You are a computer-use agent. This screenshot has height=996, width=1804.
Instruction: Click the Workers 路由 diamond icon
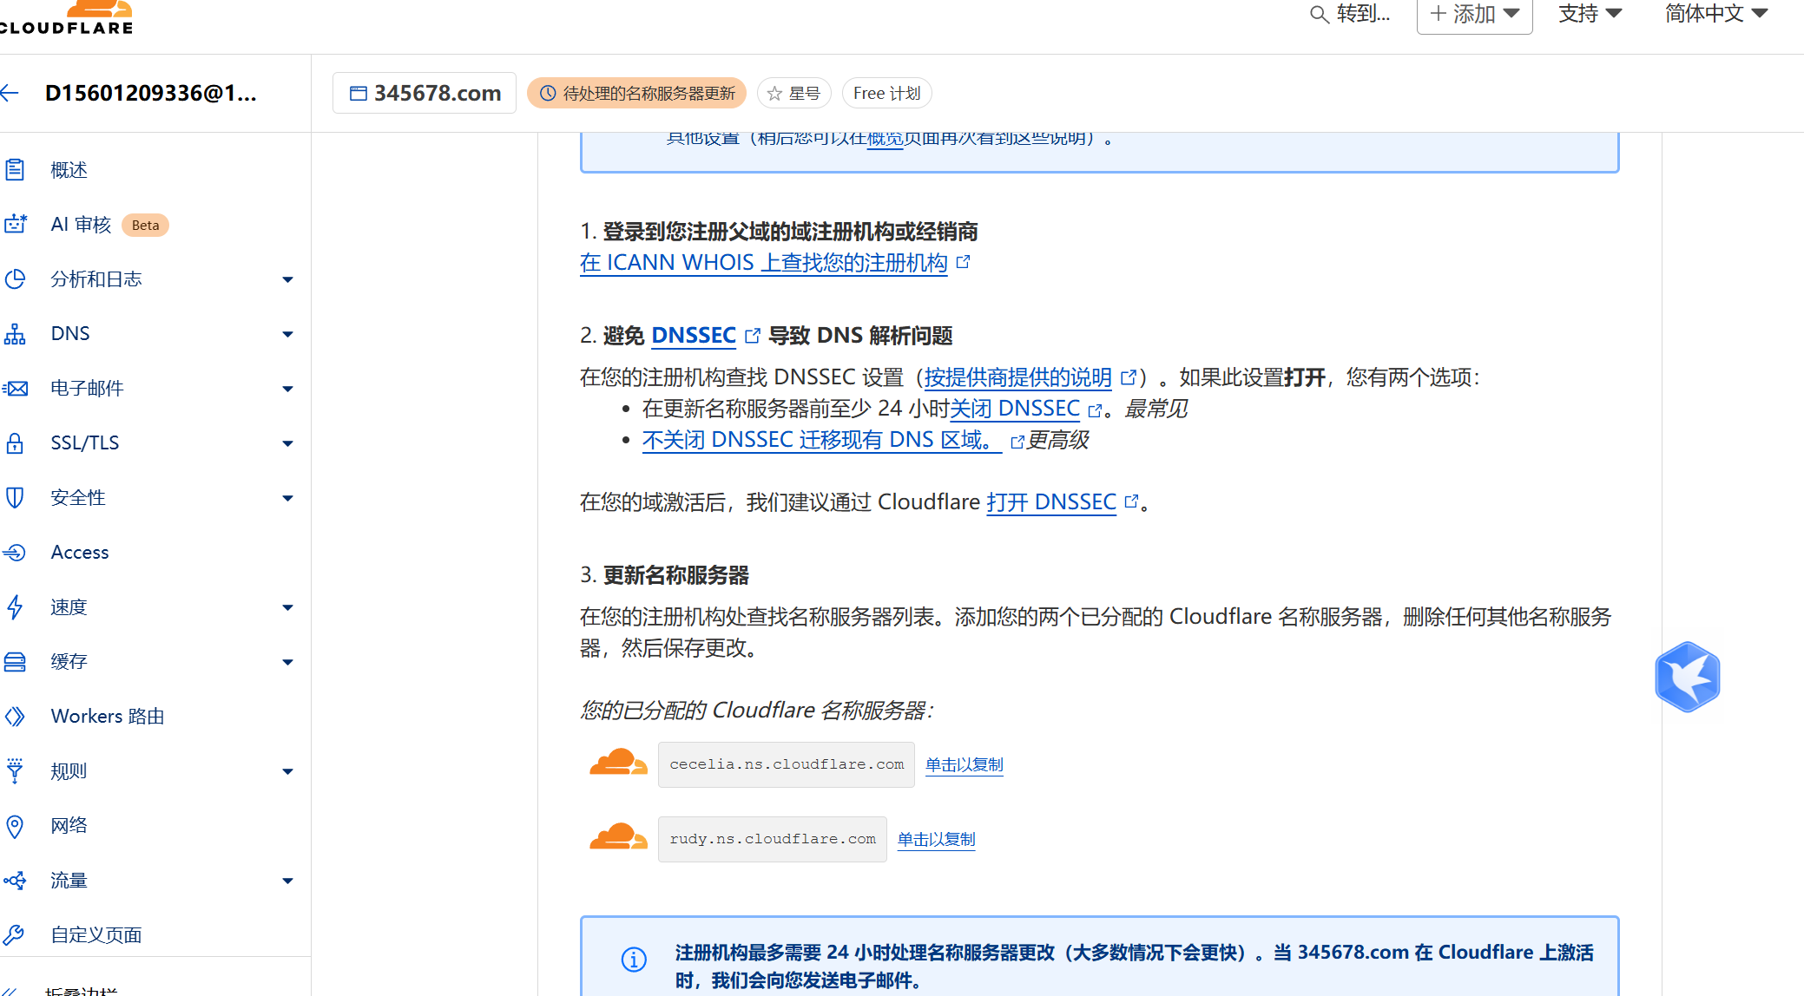pos(15,717)
